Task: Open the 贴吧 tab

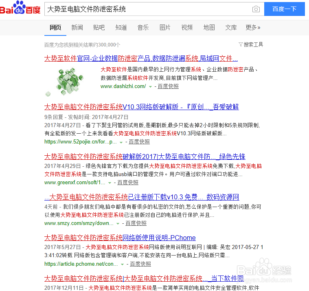Action: pyautogui.click(x=99, y=27)
